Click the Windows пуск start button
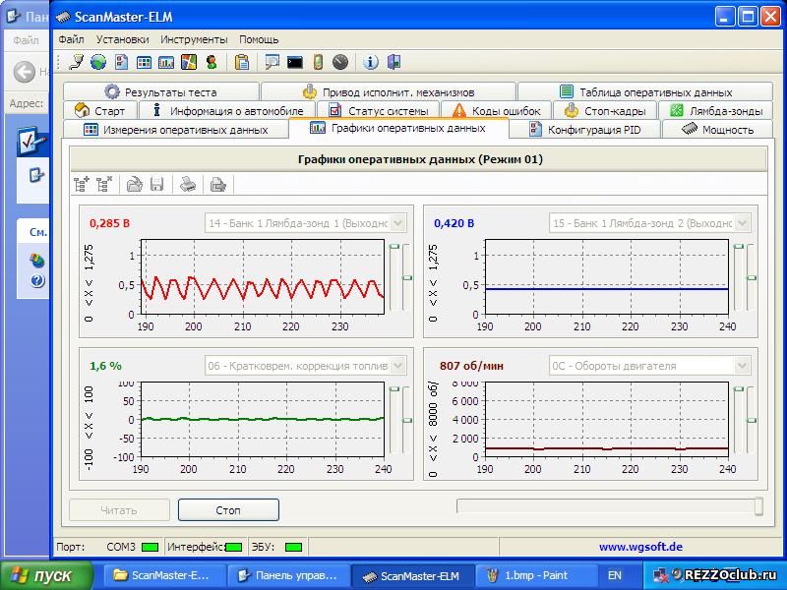The height and width of the screenshot is (590, 787). tap(46, 575)
